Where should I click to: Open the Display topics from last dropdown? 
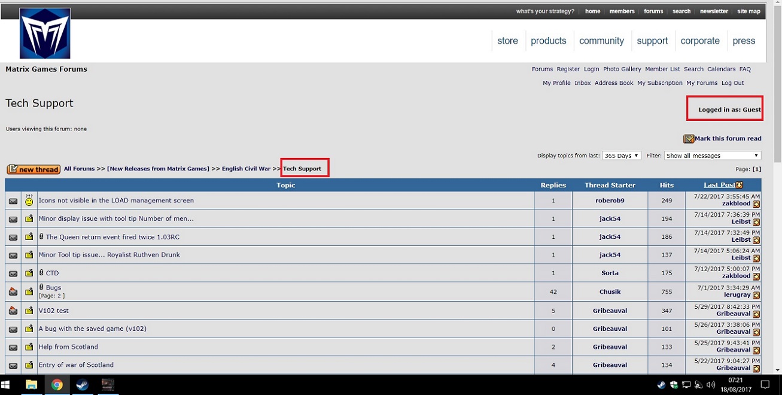622,156
